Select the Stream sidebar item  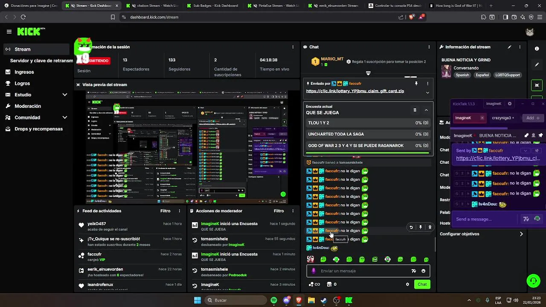click(36, 49)
